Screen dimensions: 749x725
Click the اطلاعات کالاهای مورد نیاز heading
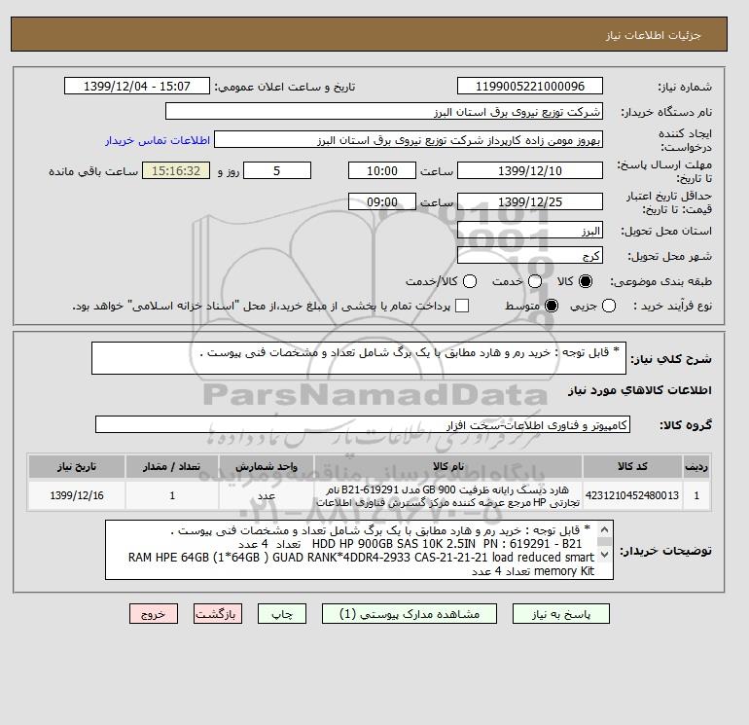(x=640, y=390)
